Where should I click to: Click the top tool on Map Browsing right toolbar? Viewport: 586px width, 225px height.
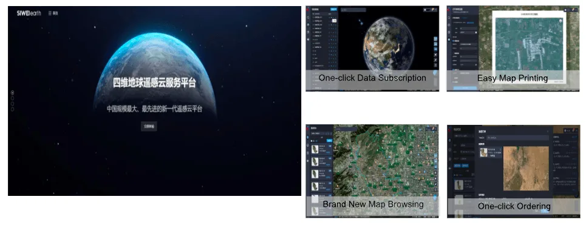pos(435,155)
